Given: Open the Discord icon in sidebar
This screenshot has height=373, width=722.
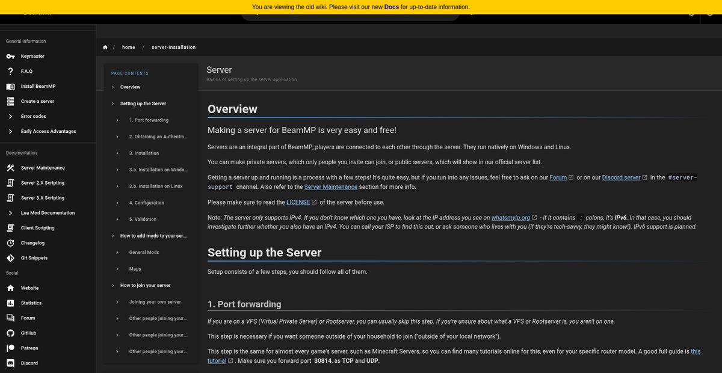Looking at the screenshot, I should (x=10, y=363).
